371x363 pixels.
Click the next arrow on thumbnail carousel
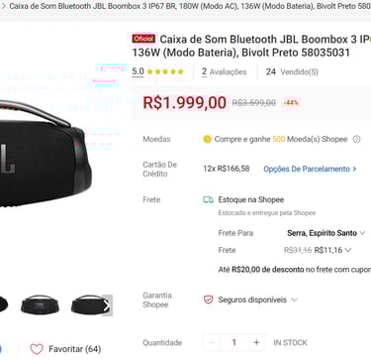[107, 305]
